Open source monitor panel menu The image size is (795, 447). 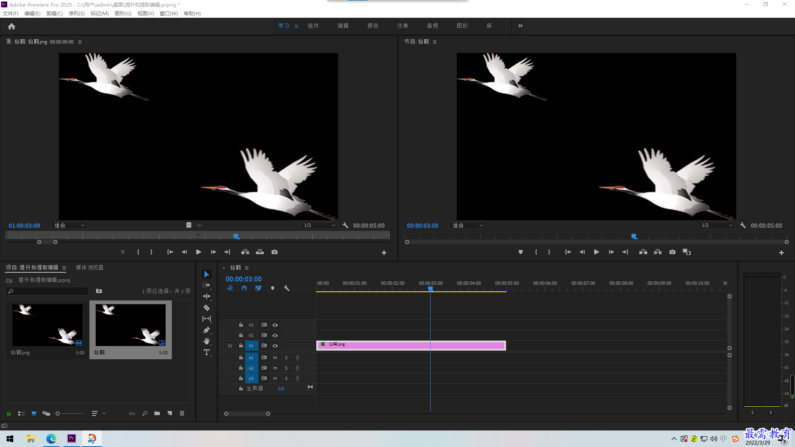pos(80,42)
